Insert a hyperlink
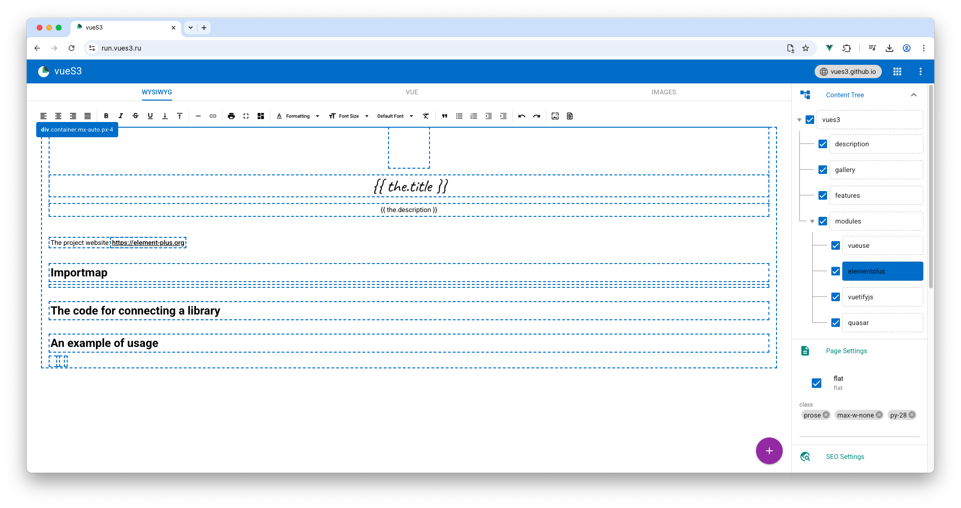The height and width of the screenshot is (508, 961). 213,116
